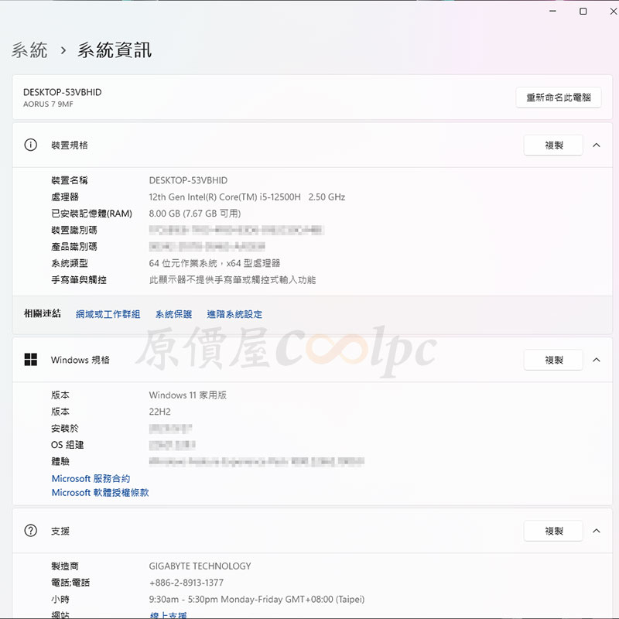
Task: Click the 安裝於 field label
Action: click(65, 429)
